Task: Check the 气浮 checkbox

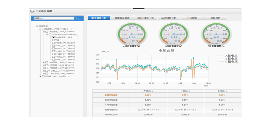Action: click(x=54, y=40)
